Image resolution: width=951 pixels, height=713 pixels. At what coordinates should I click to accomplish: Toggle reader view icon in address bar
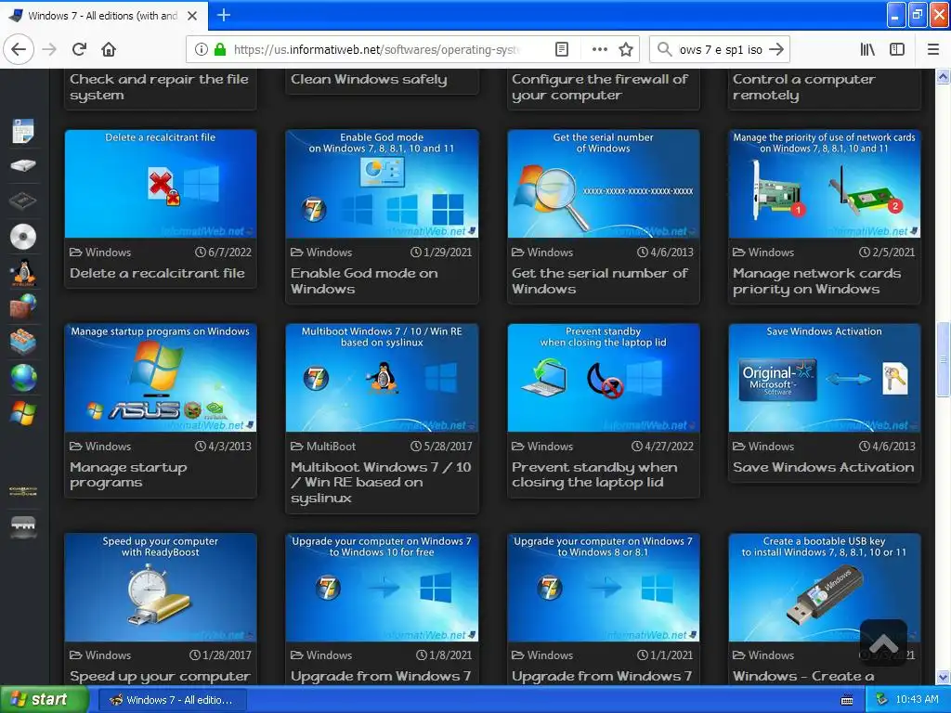click(x=562, y=49)
